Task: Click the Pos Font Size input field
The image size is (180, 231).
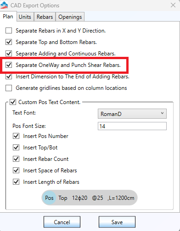Action: 132,126
